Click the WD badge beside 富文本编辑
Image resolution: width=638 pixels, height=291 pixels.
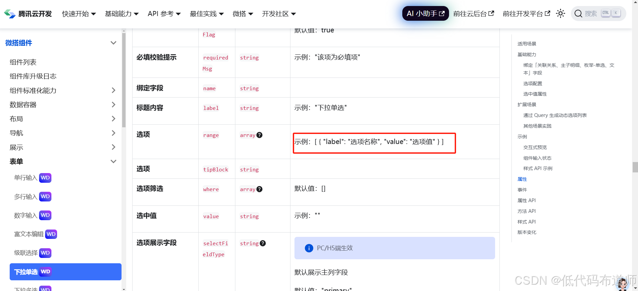coord(51,234)
